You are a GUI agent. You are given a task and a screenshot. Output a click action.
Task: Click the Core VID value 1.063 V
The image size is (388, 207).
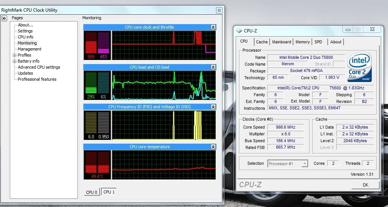point(332,77)
